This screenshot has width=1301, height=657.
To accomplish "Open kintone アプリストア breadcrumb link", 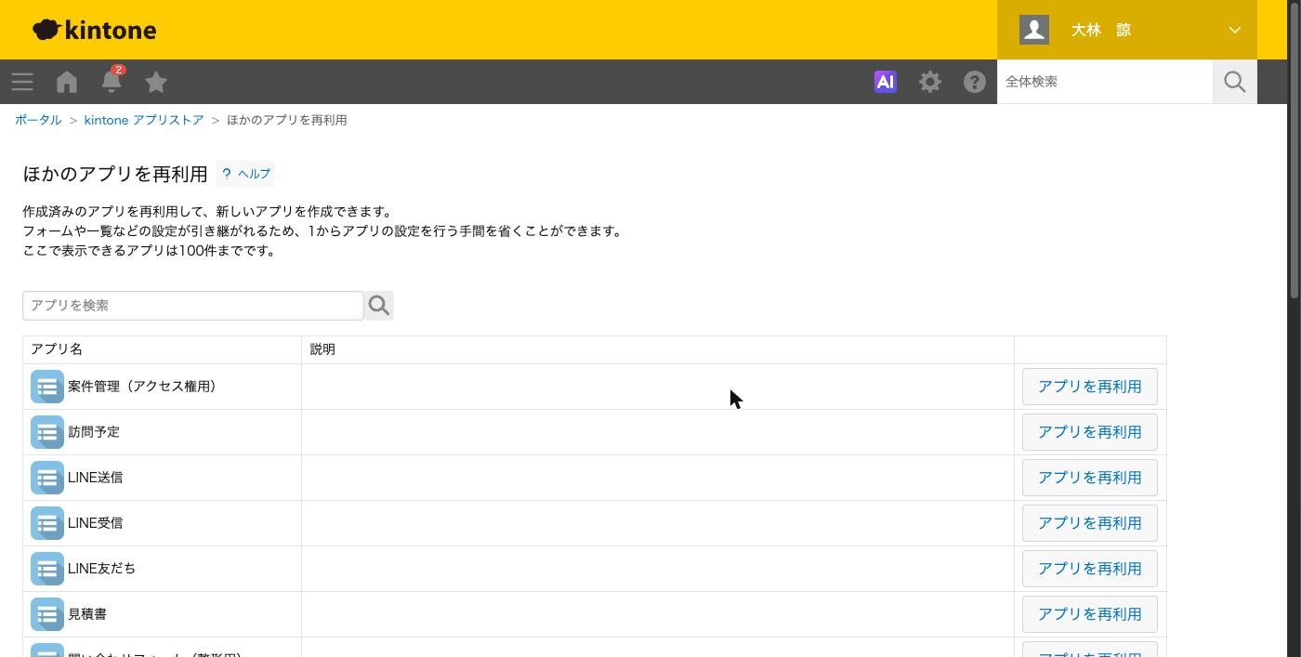I will 144,120.
